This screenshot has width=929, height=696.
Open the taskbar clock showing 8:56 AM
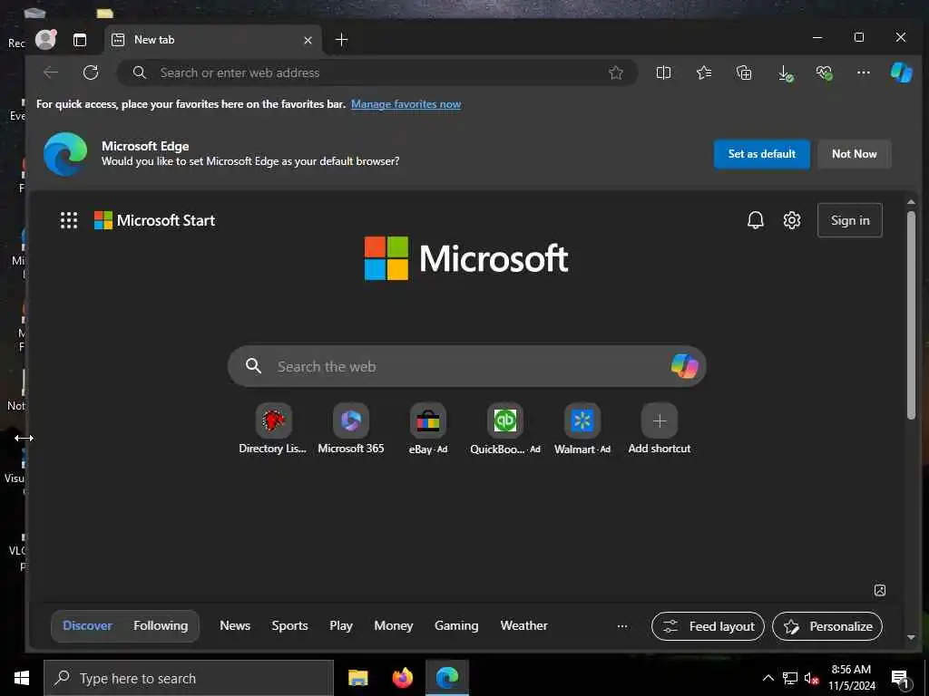pos(851,678)
